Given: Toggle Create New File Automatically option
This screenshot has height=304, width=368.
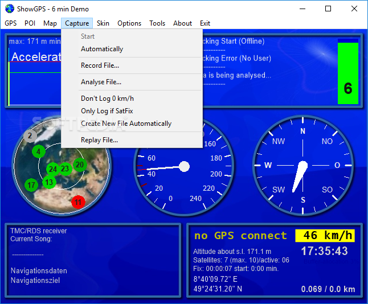Looking at the screenshot, I should tap(132, 124).
